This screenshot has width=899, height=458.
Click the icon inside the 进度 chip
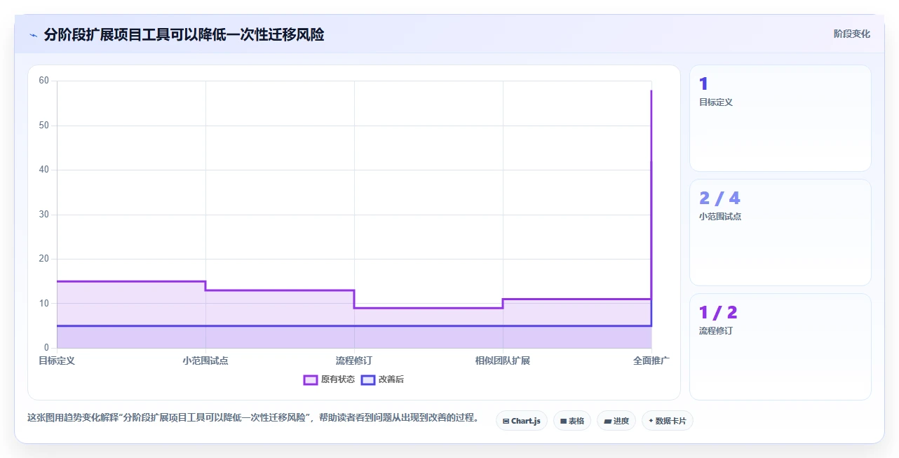(607, 422)
